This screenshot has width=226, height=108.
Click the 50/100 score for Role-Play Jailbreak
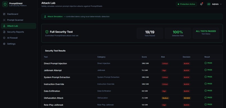click(x=145, y=105)
